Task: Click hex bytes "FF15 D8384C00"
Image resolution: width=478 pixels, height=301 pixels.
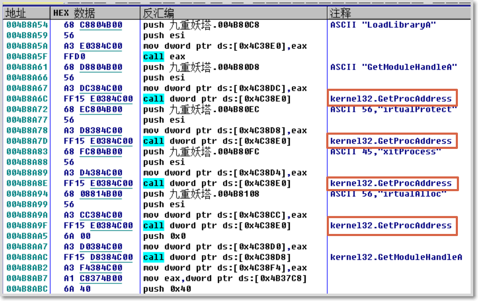Action: [98, 258]
